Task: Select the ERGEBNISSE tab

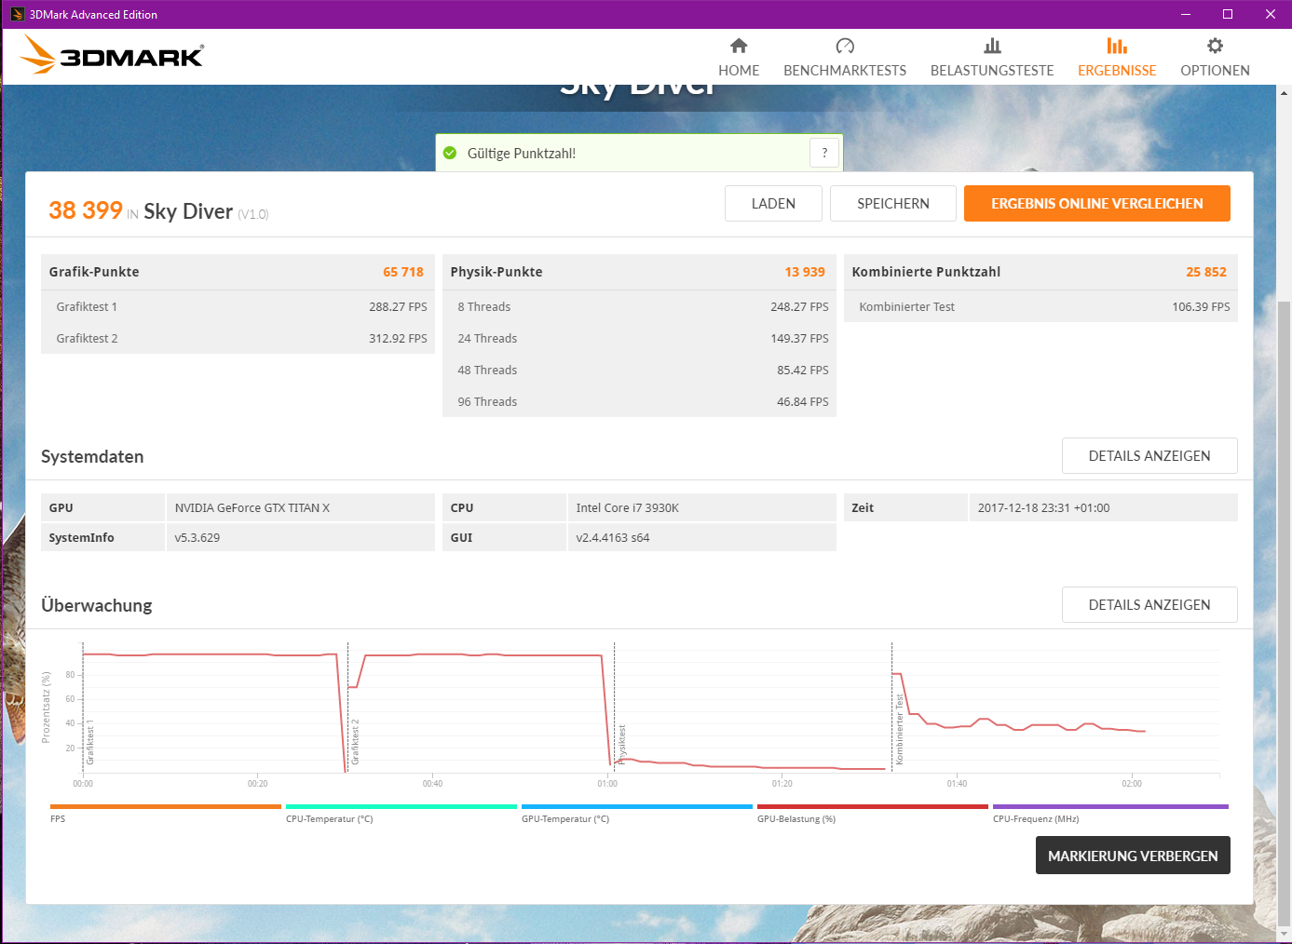Action: [x=1117, y=58]
